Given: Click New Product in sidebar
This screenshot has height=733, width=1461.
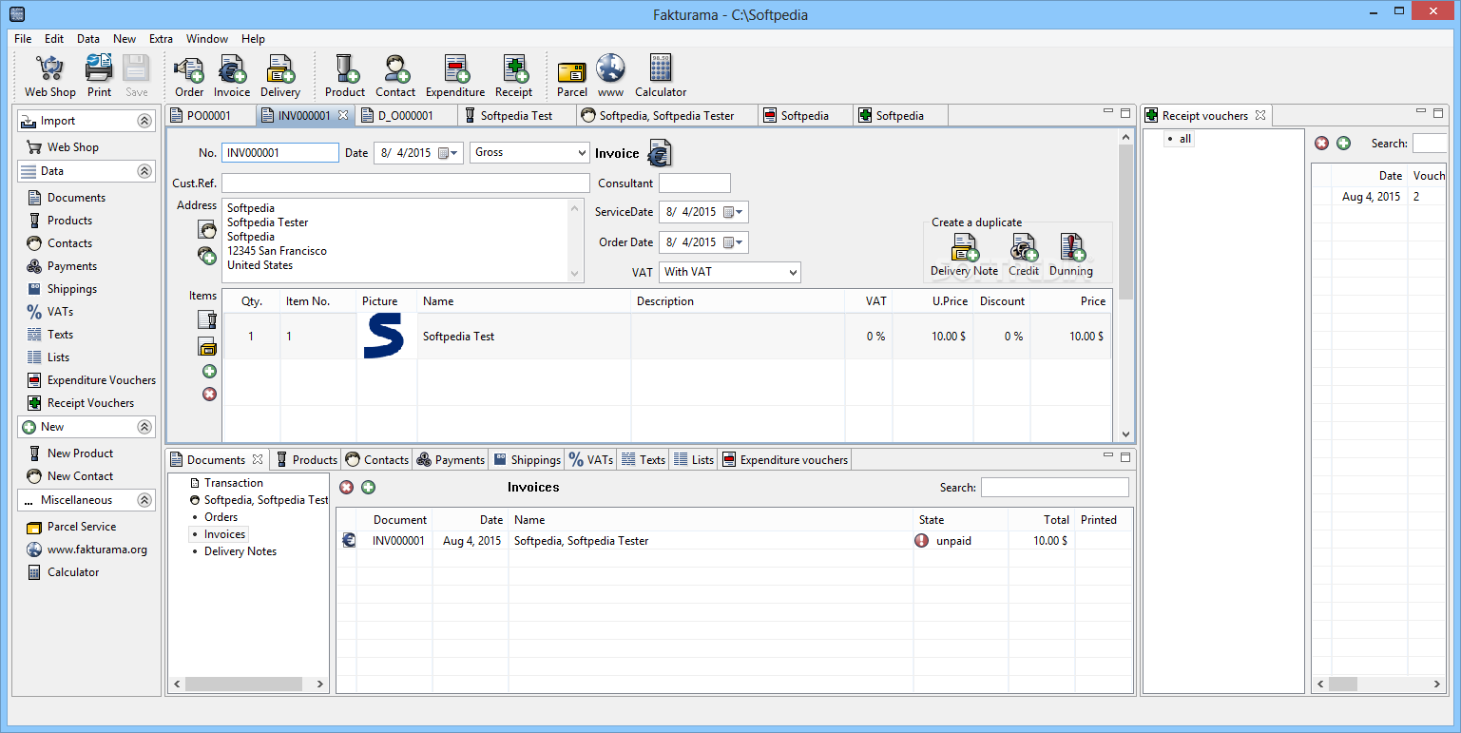Looking at the screenshot, I should tap(80, 453).
